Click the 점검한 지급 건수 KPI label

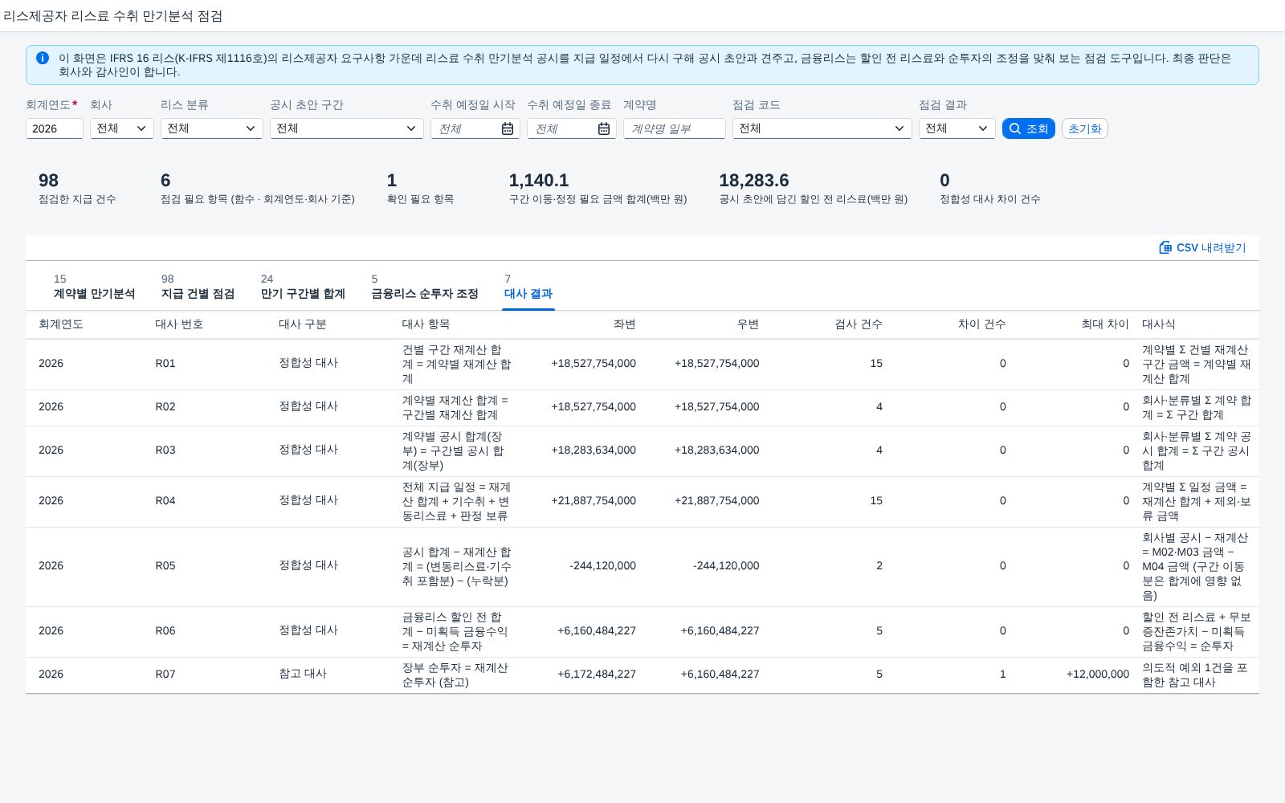click(x=77, y=199)
